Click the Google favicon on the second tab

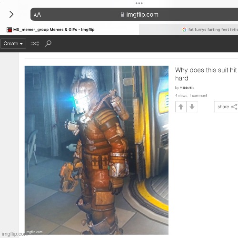pyautogui.click(x=184, y=30)
